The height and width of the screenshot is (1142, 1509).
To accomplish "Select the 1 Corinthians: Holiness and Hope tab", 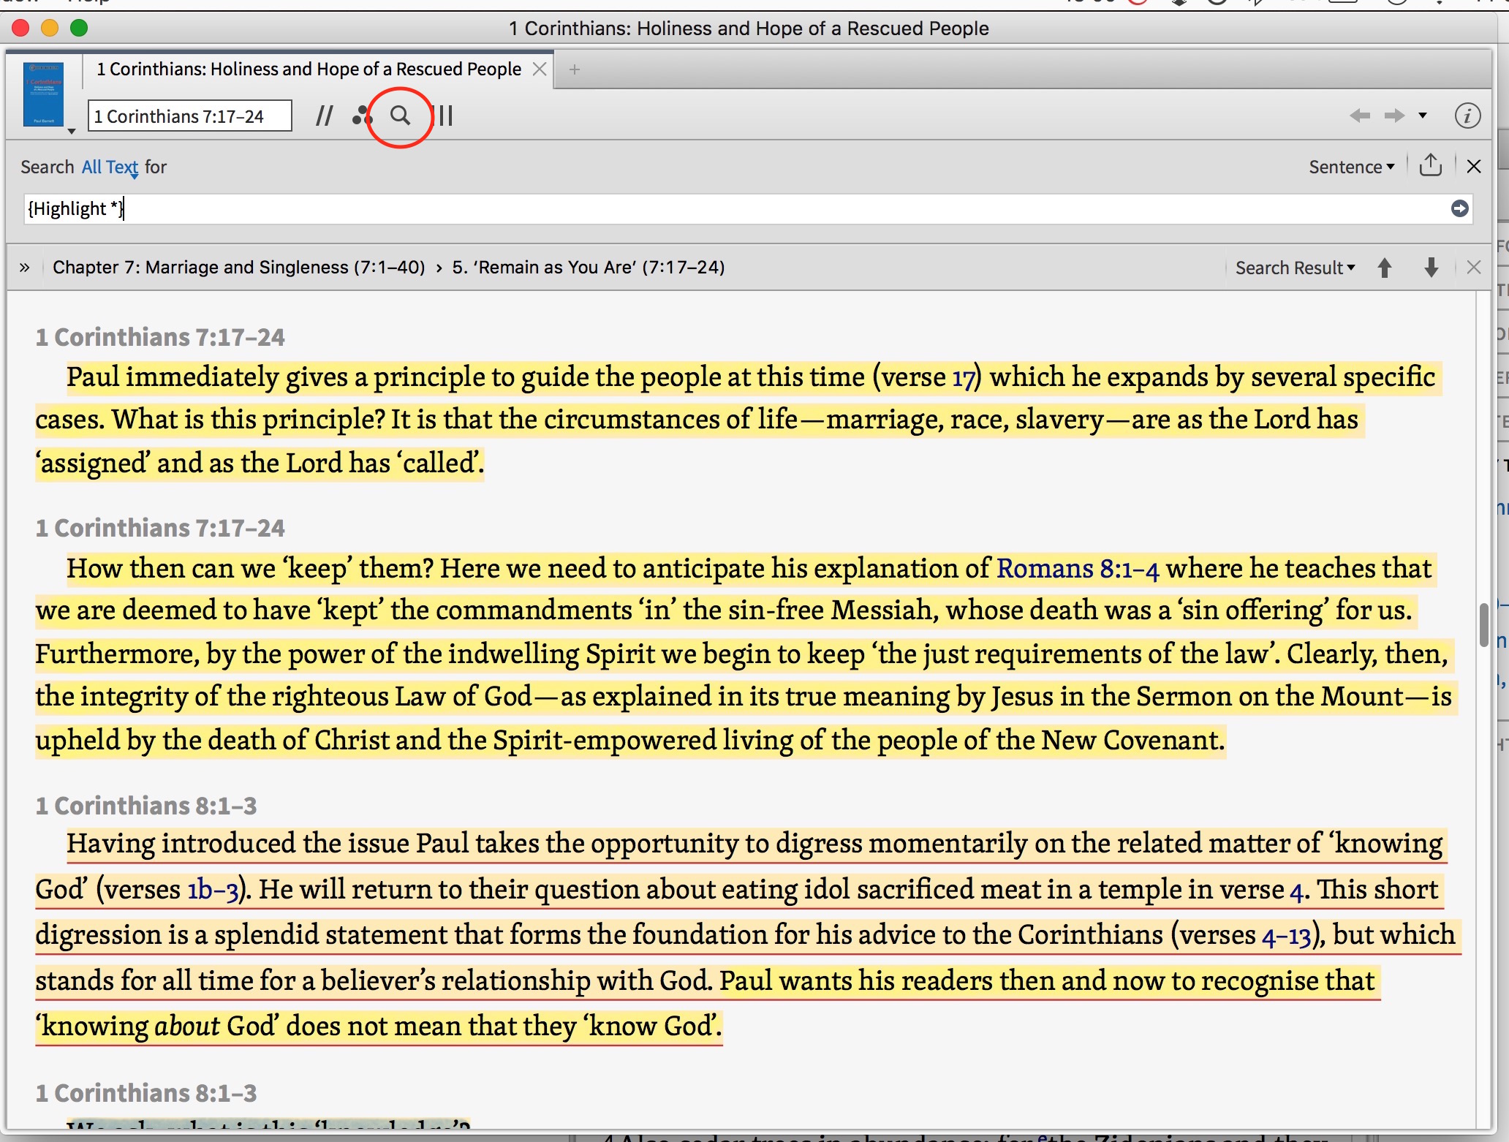I will point(309,69).
